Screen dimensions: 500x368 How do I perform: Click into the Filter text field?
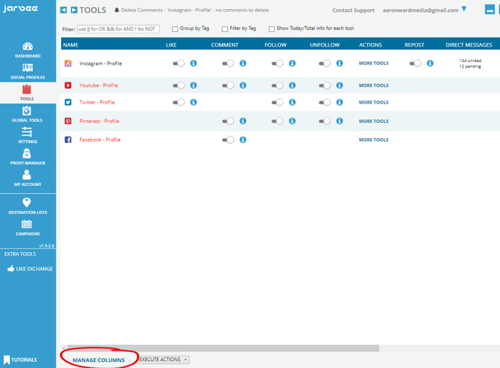pyautogui.click(x=118, y=29)
